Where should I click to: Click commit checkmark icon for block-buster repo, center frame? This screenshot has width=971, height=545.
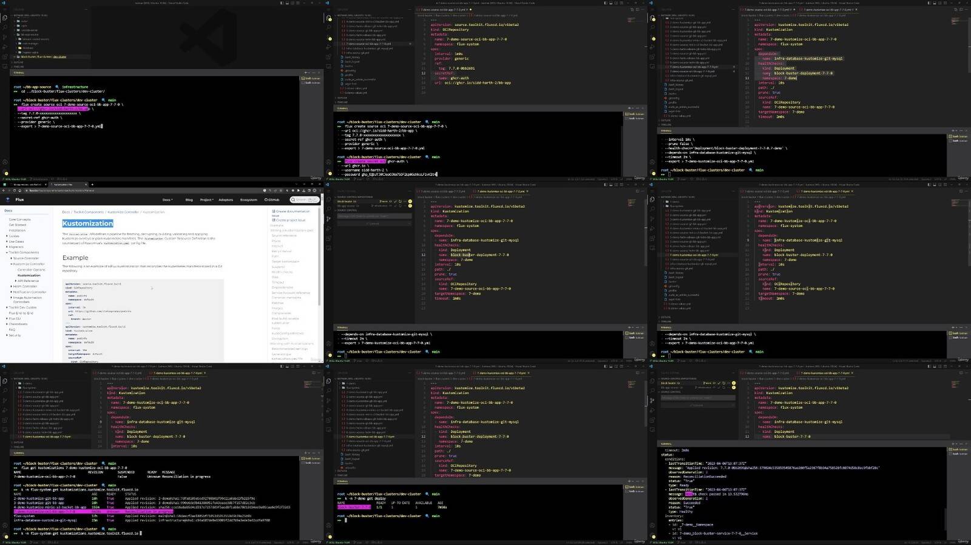click(x=395, y=201)
